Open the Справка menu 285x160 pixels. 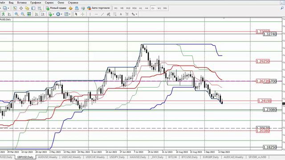click(x=73, y=3)
